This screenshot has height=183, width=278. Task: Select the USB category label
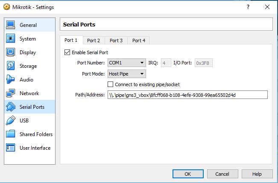pyautogui.click(x=24, y=121)
